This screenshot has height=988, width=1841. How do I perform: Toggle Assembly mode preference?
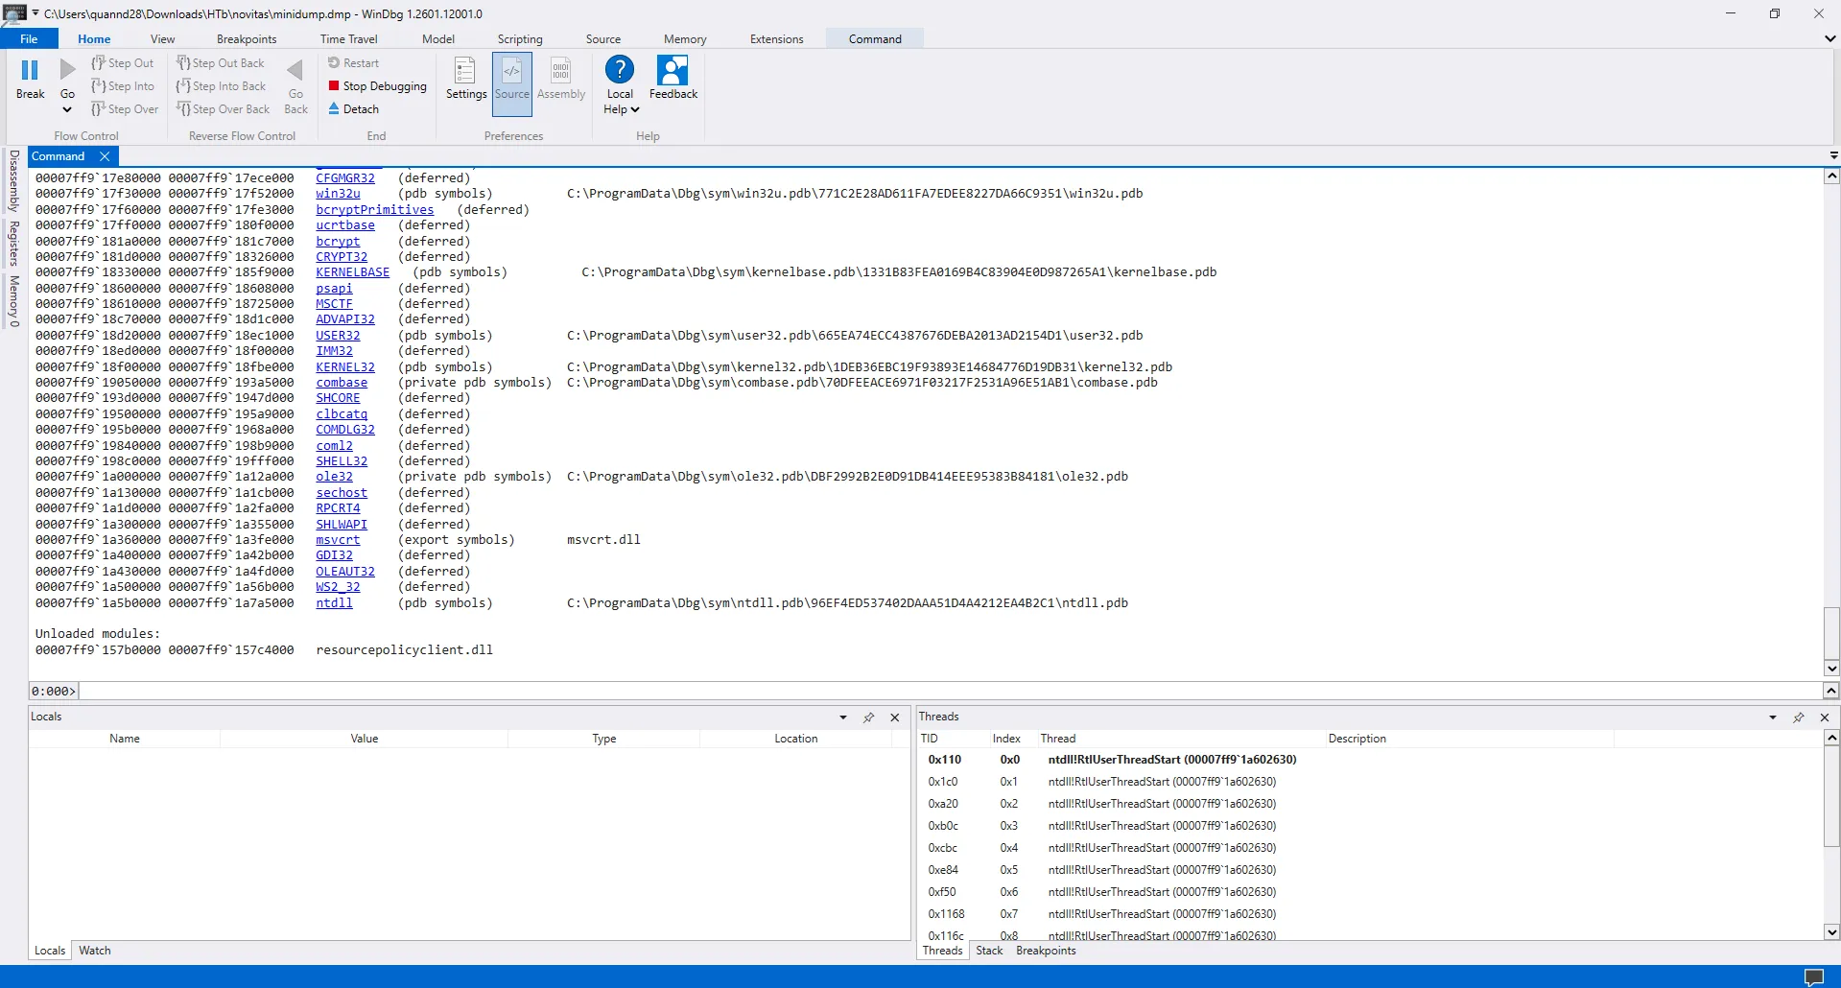point(560,71)
